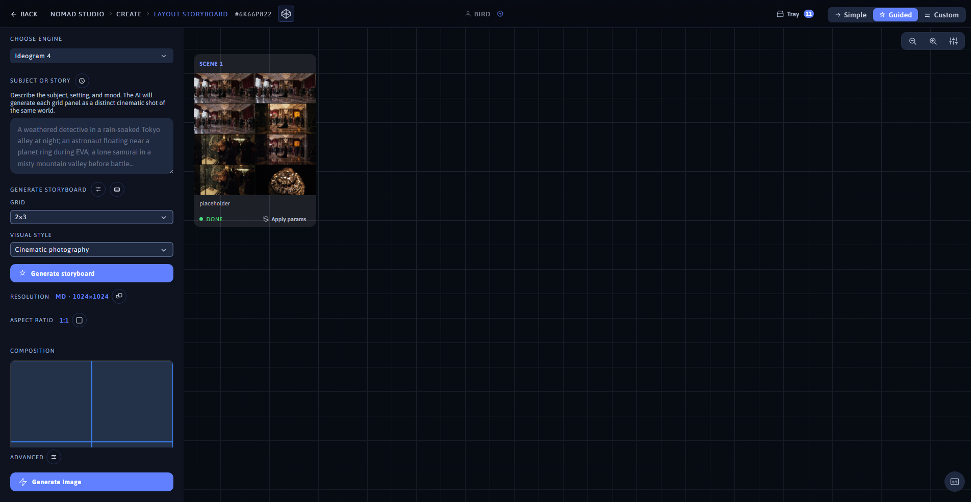Select the left composition panel
Screen dimensions: 971x502
(x=51, y=401)
